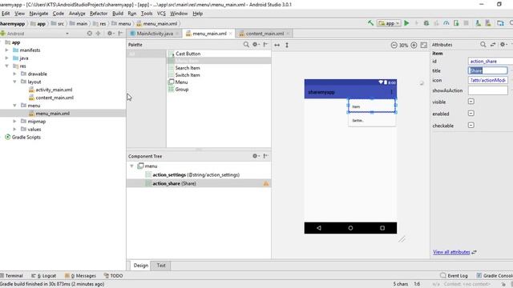Collapse the layout folder
Viewport: 513px width, 288px height.
(x=14, y=82)
